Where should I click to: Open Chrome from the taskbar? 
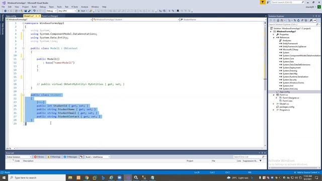click(x=87, y=177)
